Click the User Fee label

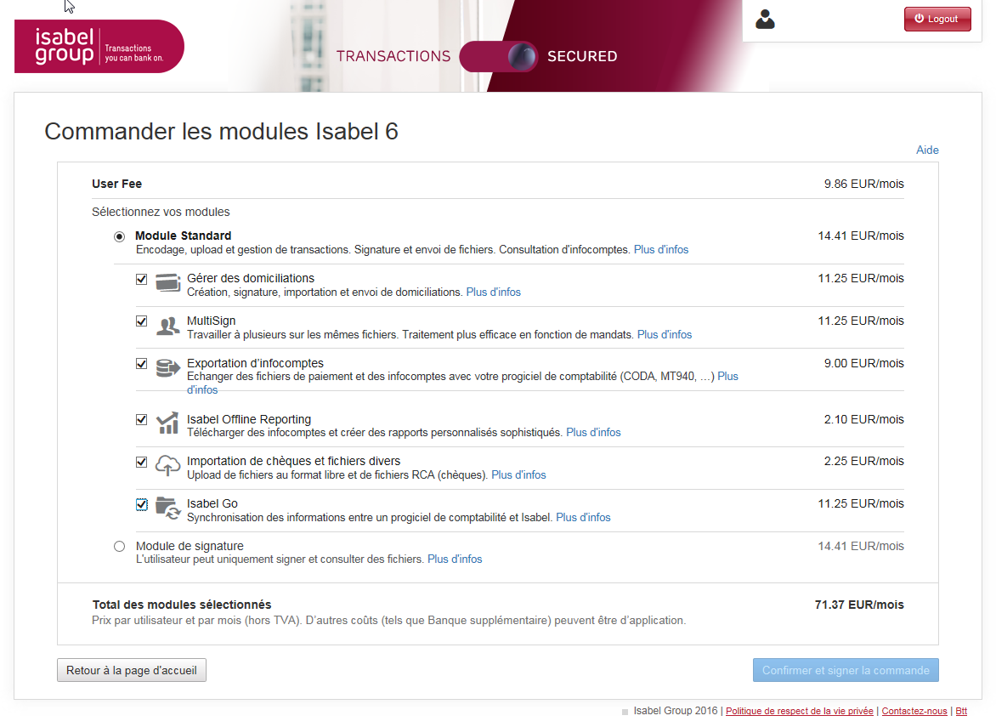117,184
